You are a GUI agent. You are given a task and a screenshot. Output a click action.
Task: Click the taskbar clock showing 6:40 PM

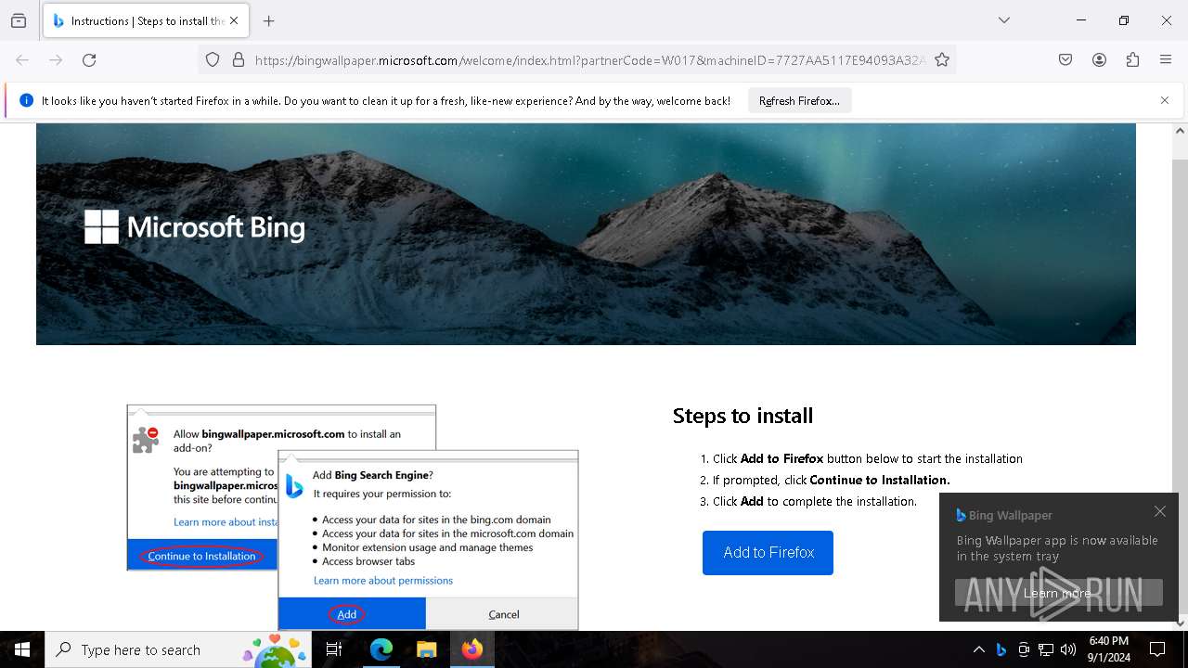click(1109, 649)
